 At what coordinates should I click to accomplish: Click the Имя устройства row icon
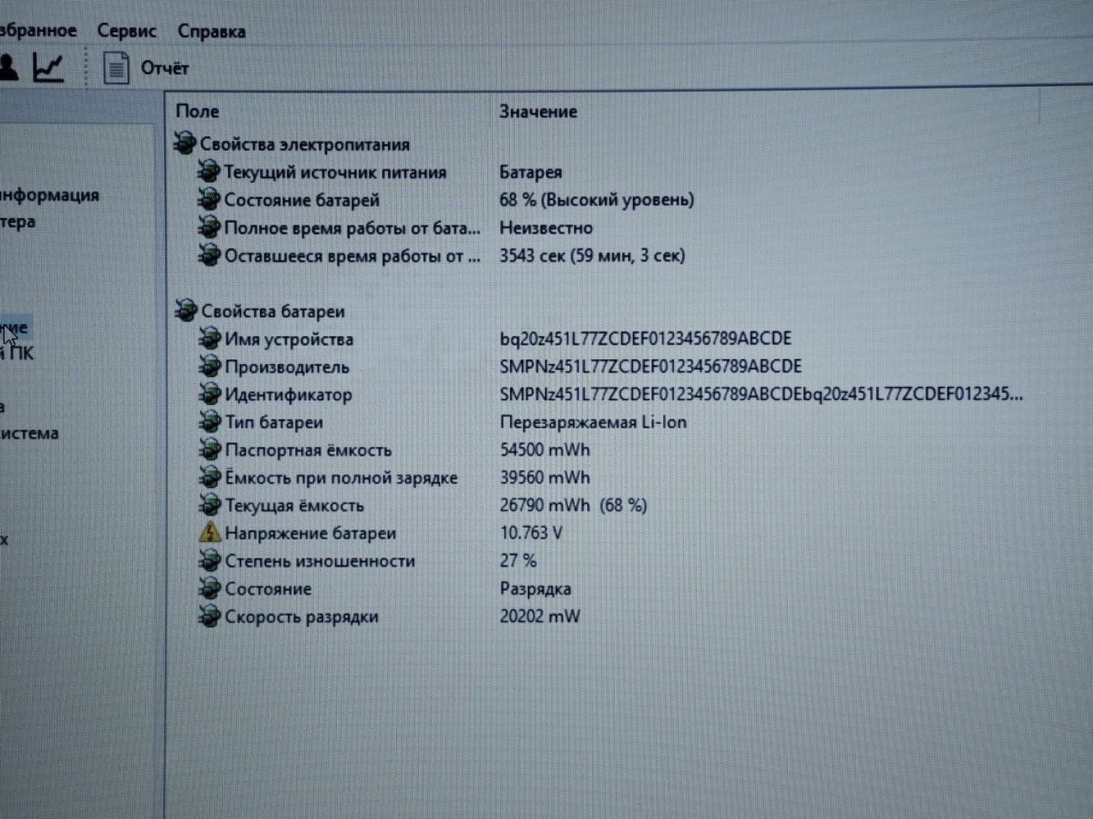pyautogui.click(x=209, y=339)
